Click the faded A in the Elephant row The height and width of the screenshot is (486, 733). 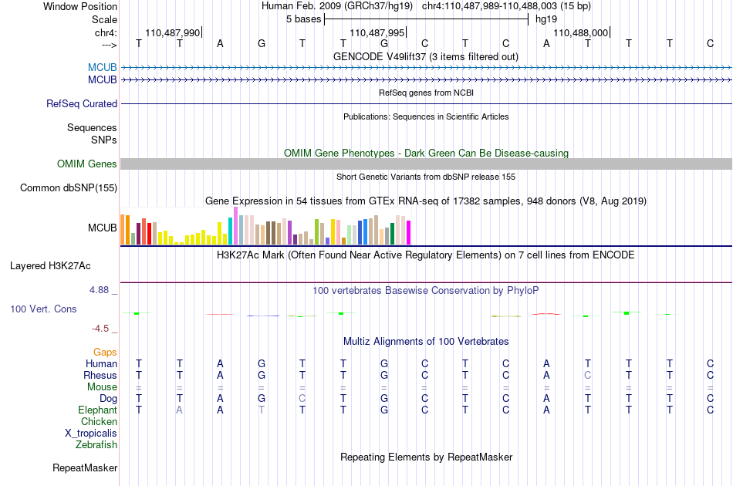tap(179, 410)
